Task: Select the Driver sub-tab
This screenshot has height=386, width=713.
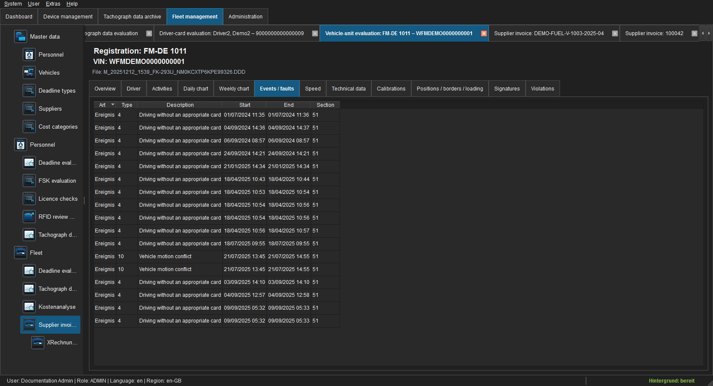Action: point(134,89)
